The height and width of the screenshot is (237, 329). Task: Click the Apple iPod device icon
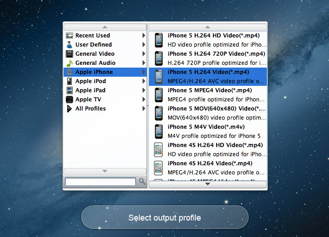pyautogui.click(x=69, y=81)
